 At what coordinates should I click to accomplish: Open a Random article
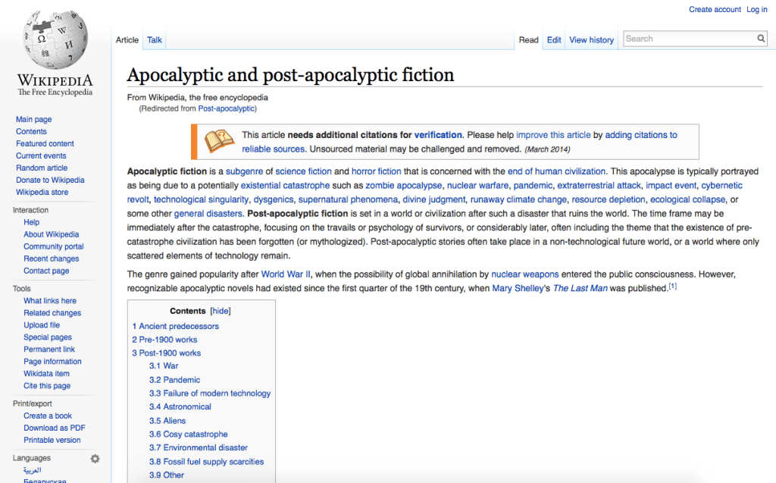pos(42,168)
